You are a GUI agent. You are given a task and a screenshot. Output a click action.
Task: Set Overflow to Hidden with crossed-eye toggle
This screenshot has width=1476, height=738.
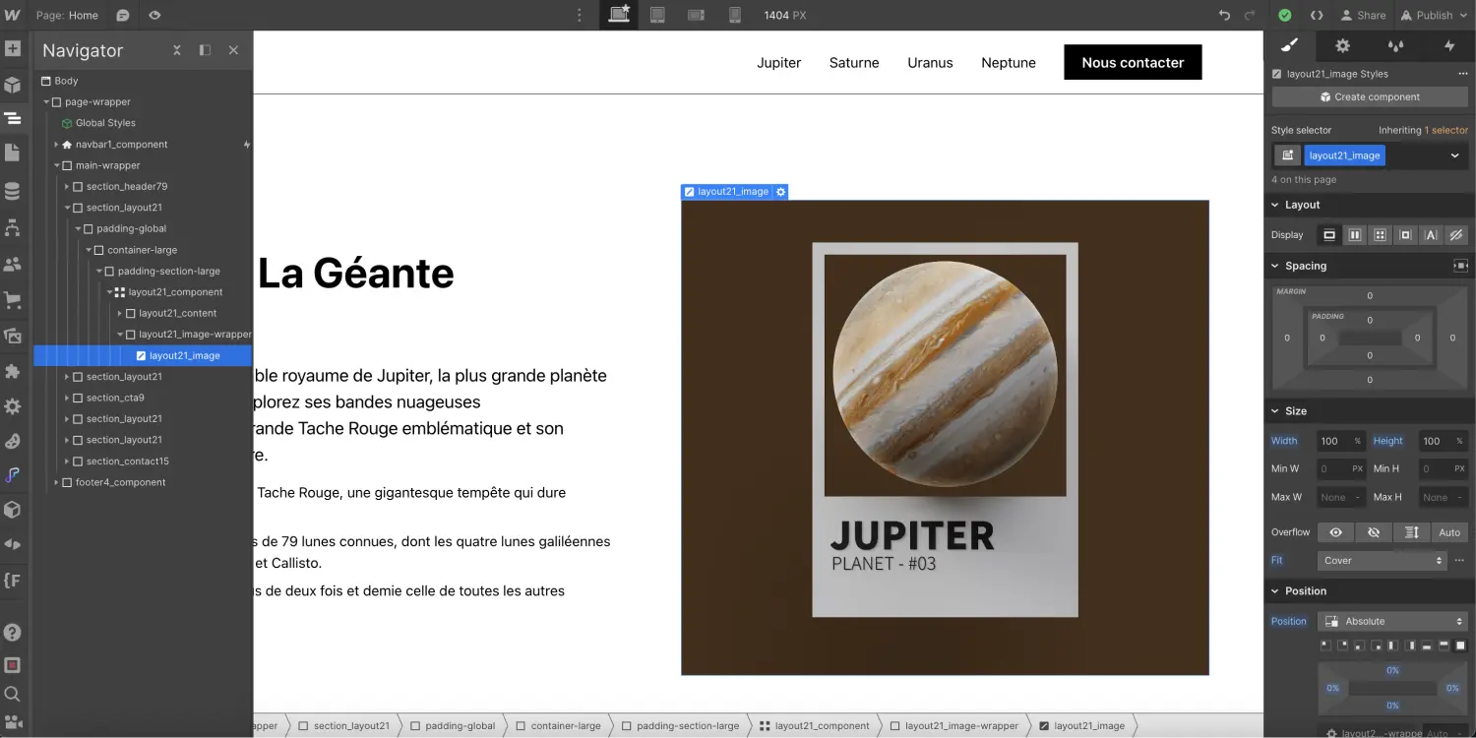[1374, 531]
